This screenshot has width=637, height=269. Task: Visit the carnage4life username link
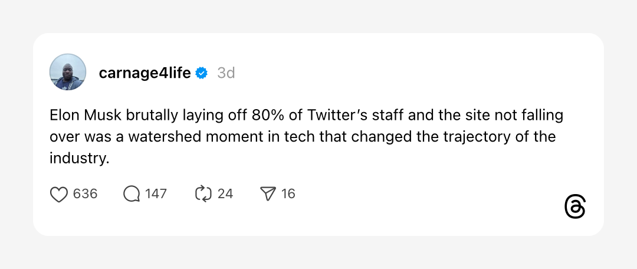(145, 73)
